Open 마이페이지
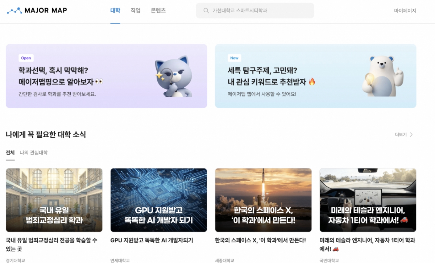 [x=405, y=11]
